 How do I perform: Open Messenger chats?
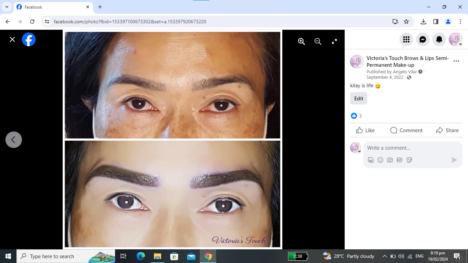tap(423, 39)
